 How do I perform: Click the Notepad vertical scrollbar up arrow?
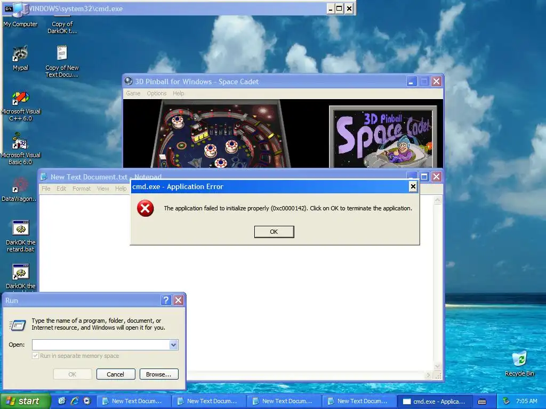pos(438,200)
